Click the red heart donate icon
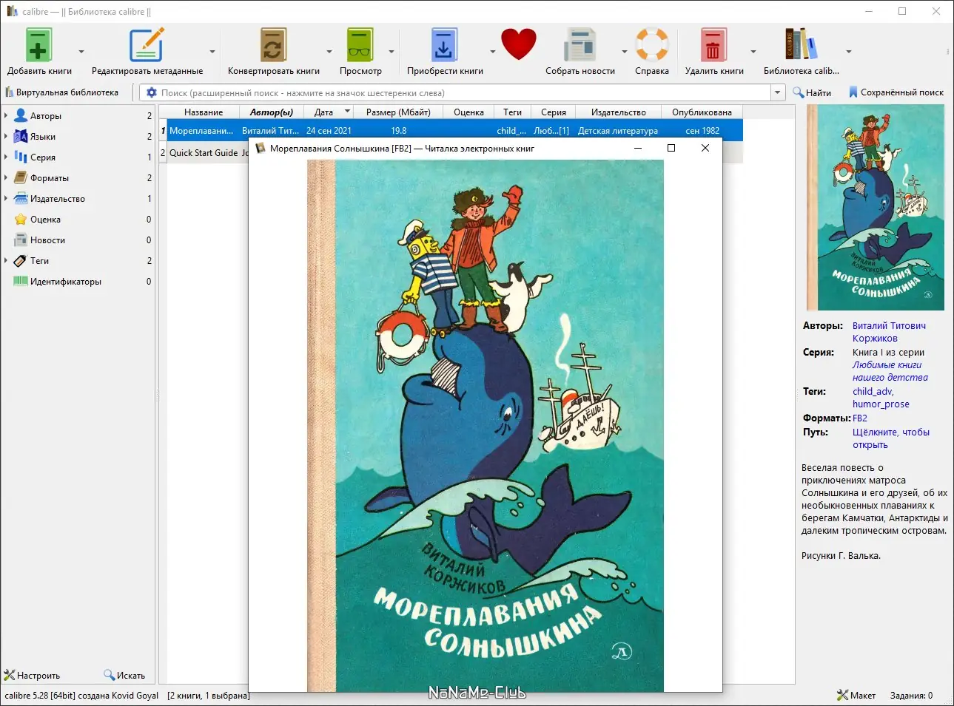The height and width of the screenshot is (706, 954). click(518, 44)
